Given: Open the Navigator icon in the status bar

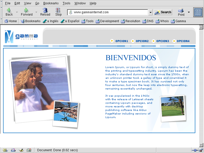Looking at the screenshot, I should coord(5,150).
